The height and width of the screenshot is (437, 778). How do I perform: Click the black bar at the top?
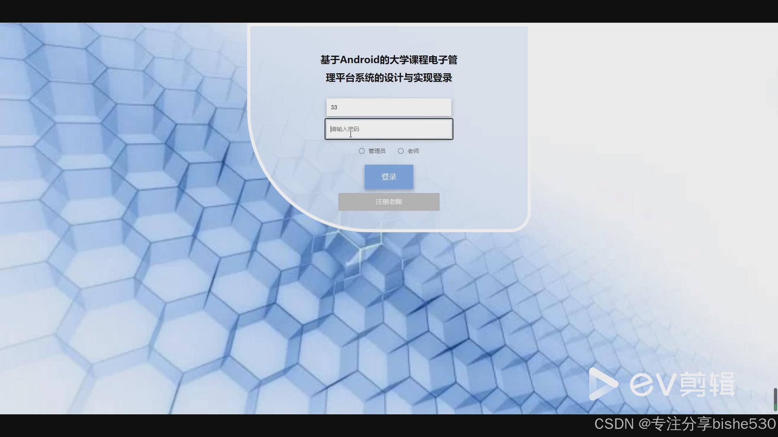[x=389, y=10]
